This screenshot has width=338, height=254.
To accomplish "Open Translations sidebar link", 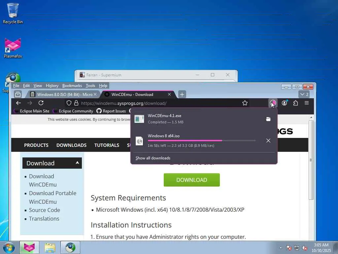I will 44,219.
